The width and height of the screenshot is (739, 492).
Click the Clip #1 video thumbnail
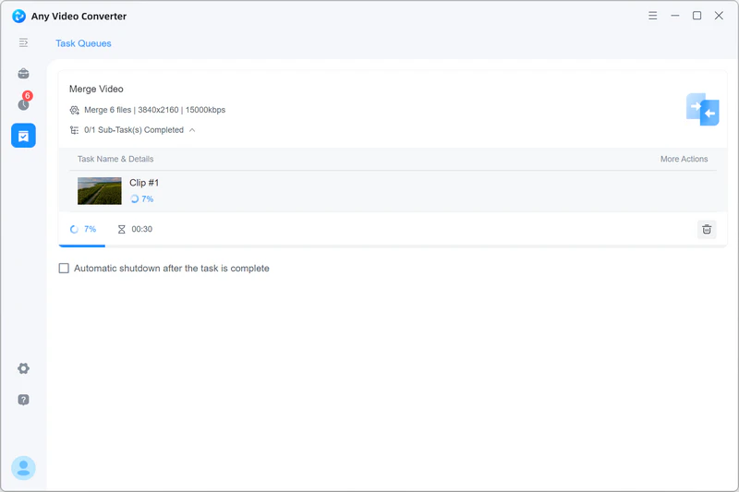click(100, 191)
